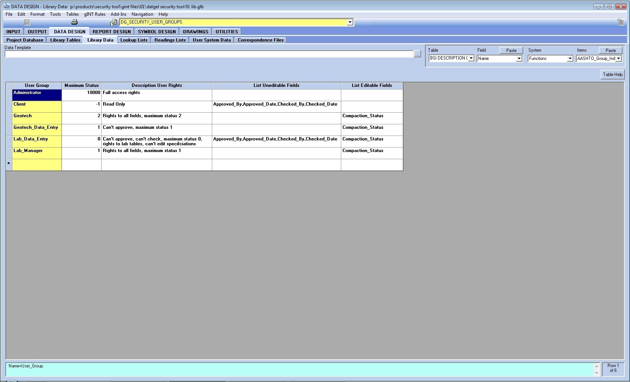This screenshot has height=382, width=630.
Task: Select the Readings Lists sub-tab
Action: 170,40
